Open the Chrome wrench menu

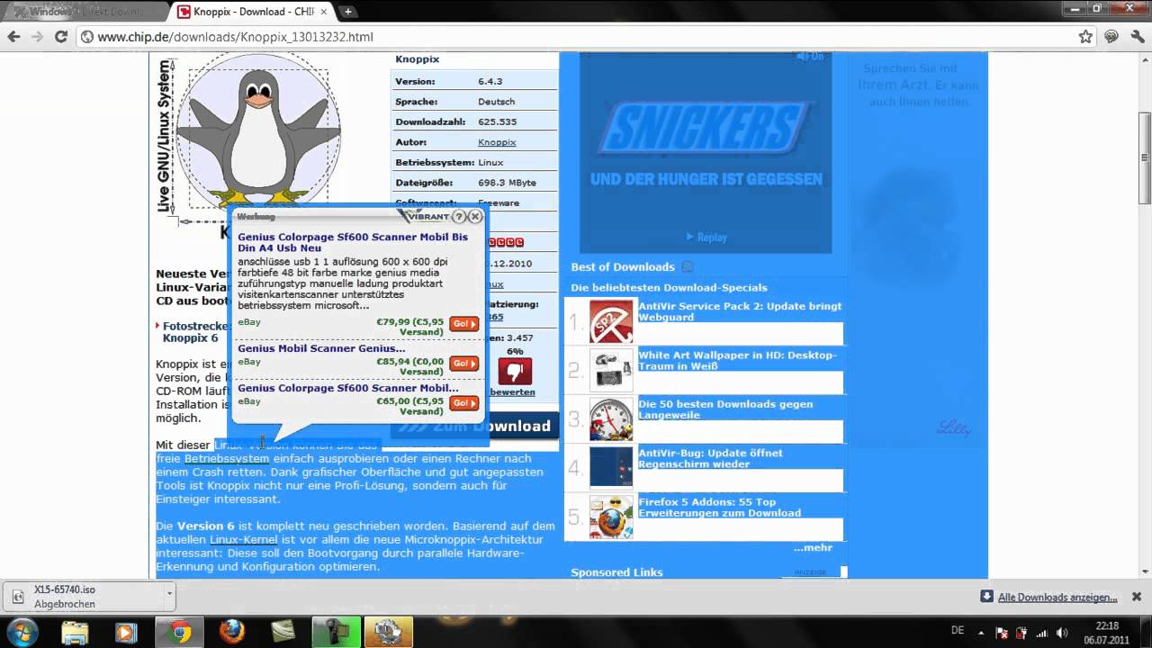pyautogui.click(x=1136, y=37)
